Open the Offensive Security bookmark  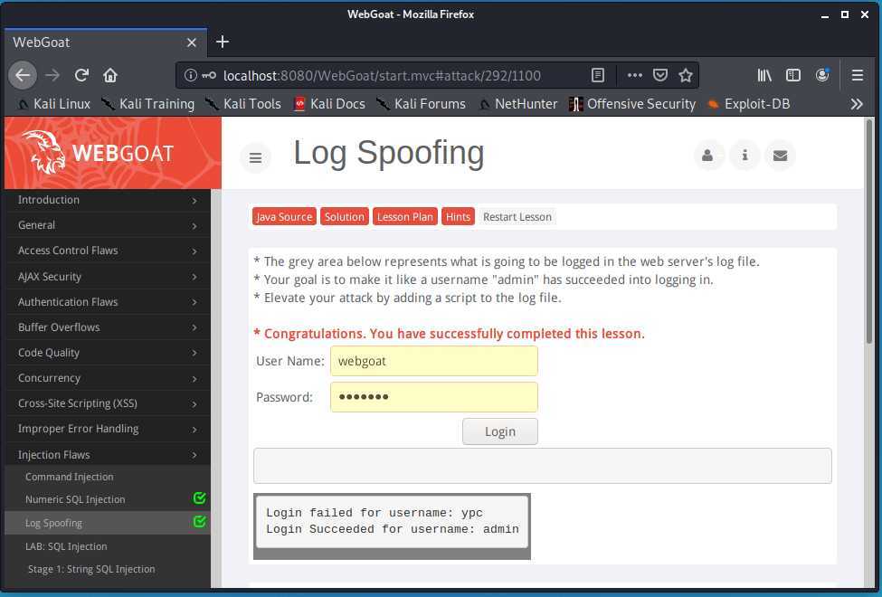click(x=632, y=104)
